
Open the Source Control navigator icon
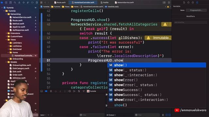pos(6,3)
